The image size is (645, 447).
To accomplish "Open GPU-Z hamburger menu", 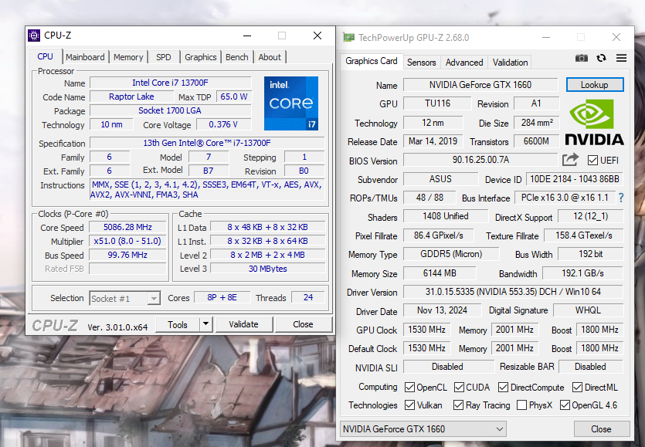I will tap(621, 58).
